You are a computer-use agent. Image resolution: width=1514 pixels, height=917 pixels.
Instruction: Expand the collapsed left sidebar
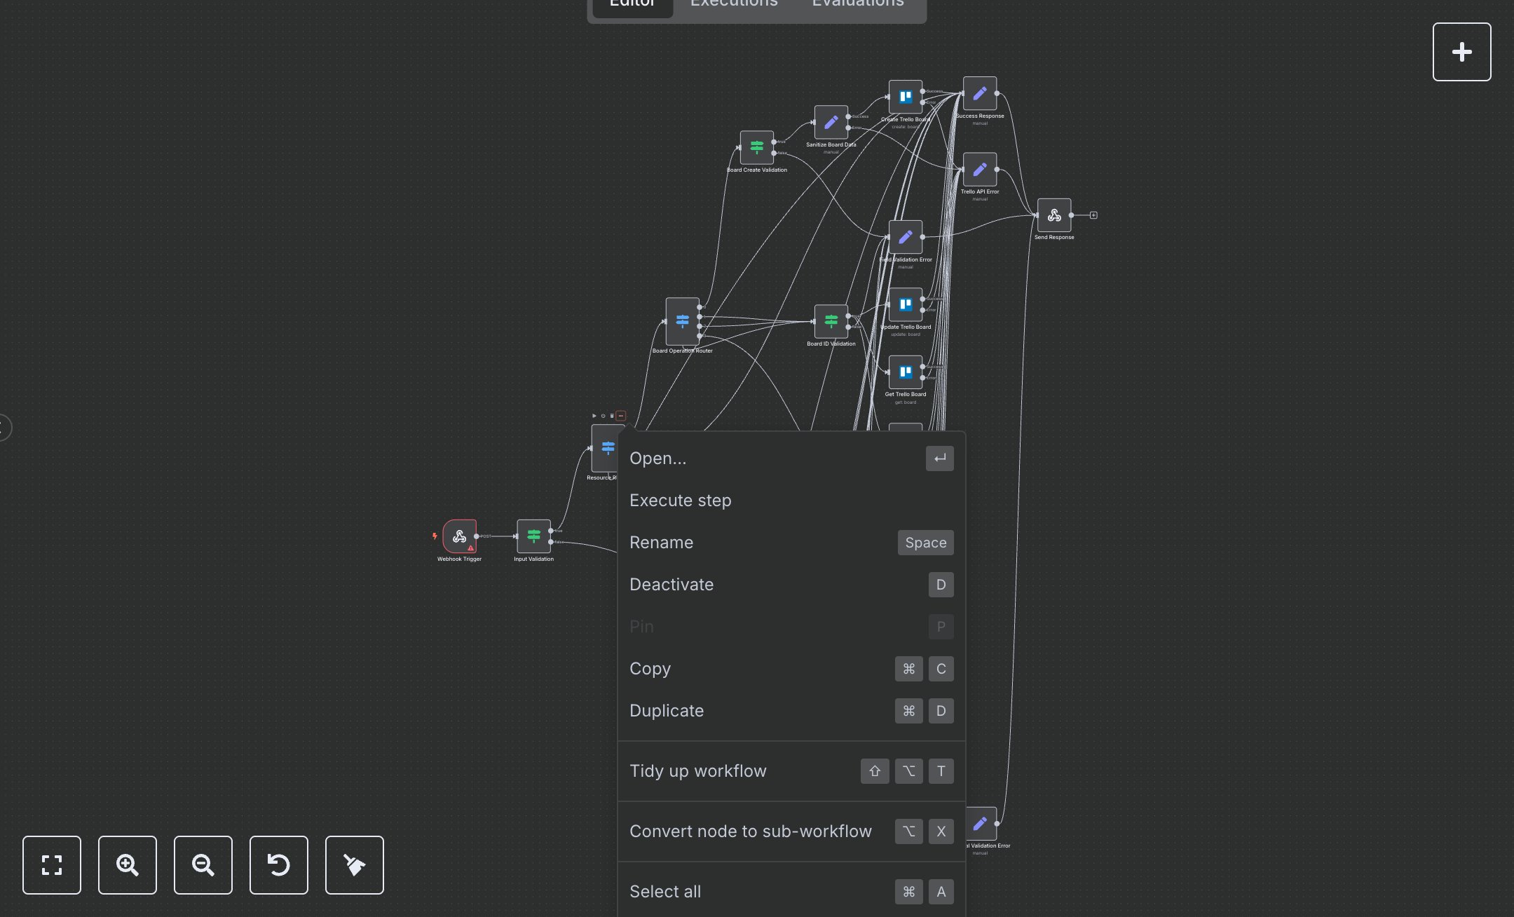tap(4, 428)
